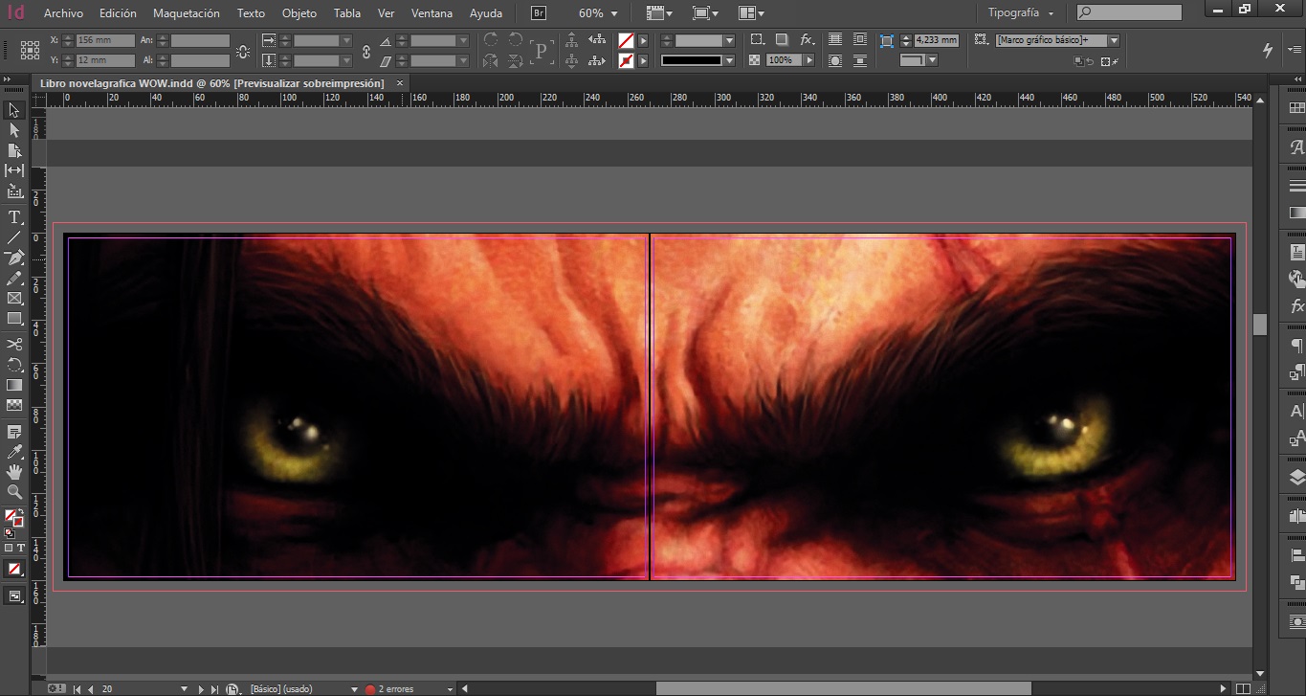1306x696 pixels.
Task: Select the Type tool
Action: tap(14, 217)
